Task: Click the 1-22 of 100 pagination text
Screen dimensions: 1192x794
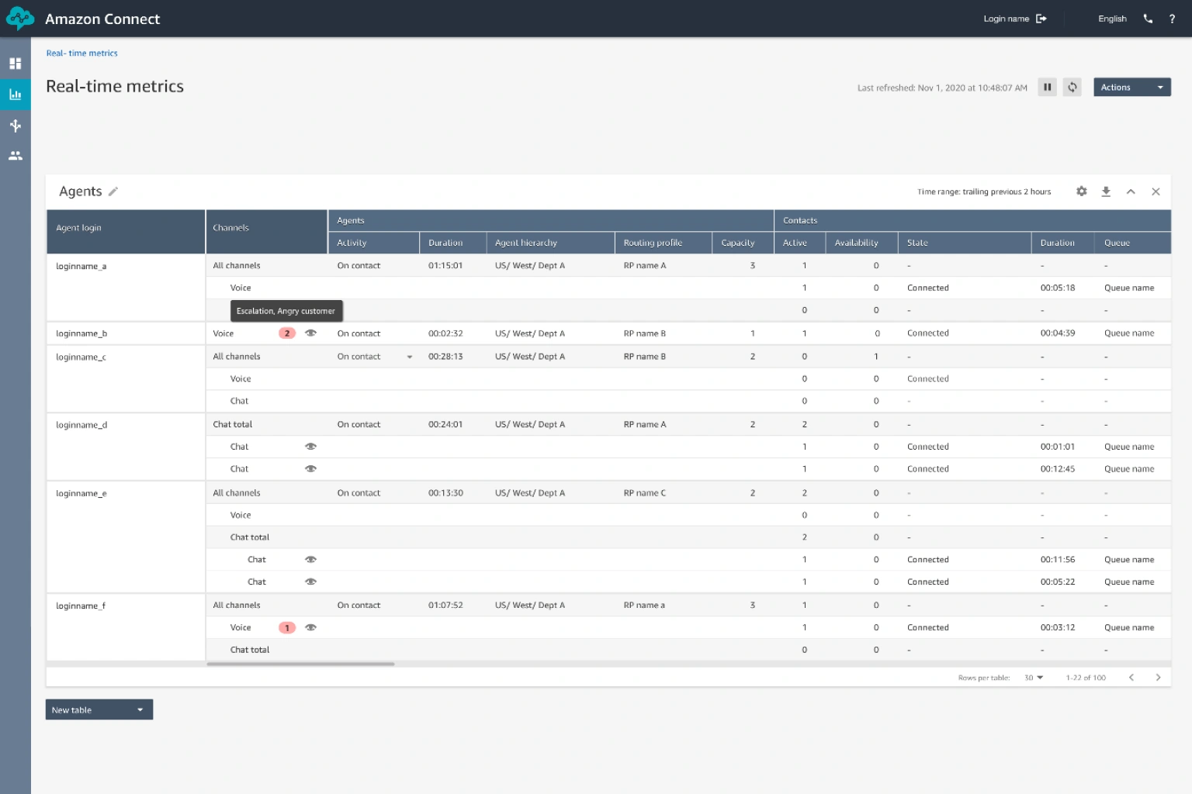Action: [1086, 678]
